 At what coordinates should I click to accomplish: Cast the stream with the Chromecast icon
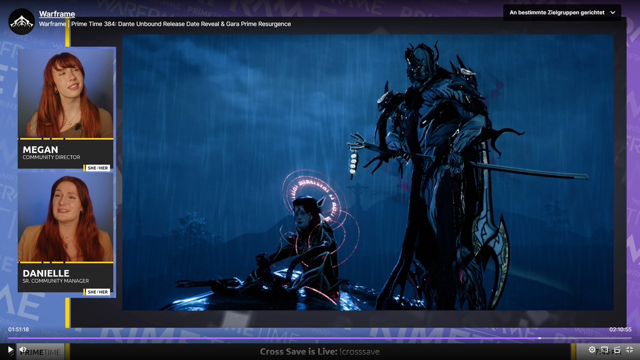pyautogui.click(x=605, y=350)
